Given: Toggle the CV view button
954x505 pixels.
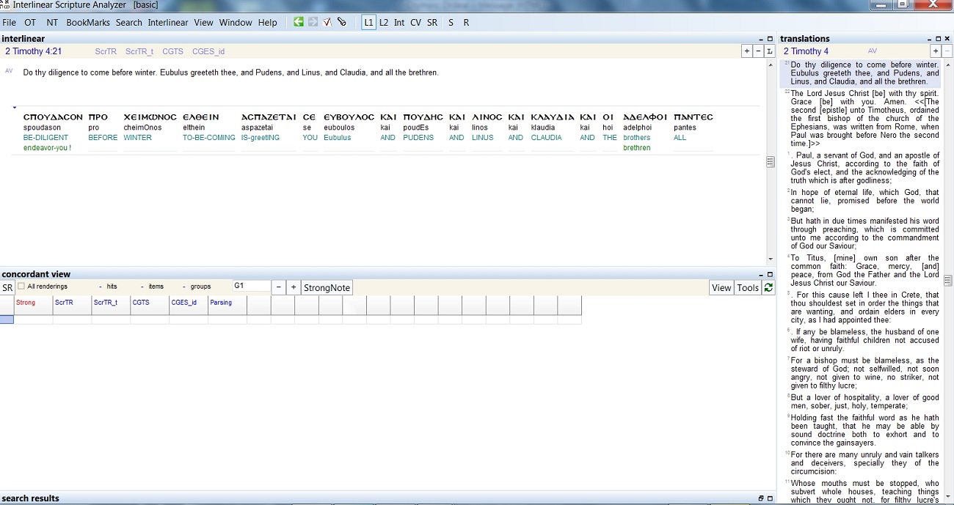Looking at the screenshot, I should coord(415,22).
